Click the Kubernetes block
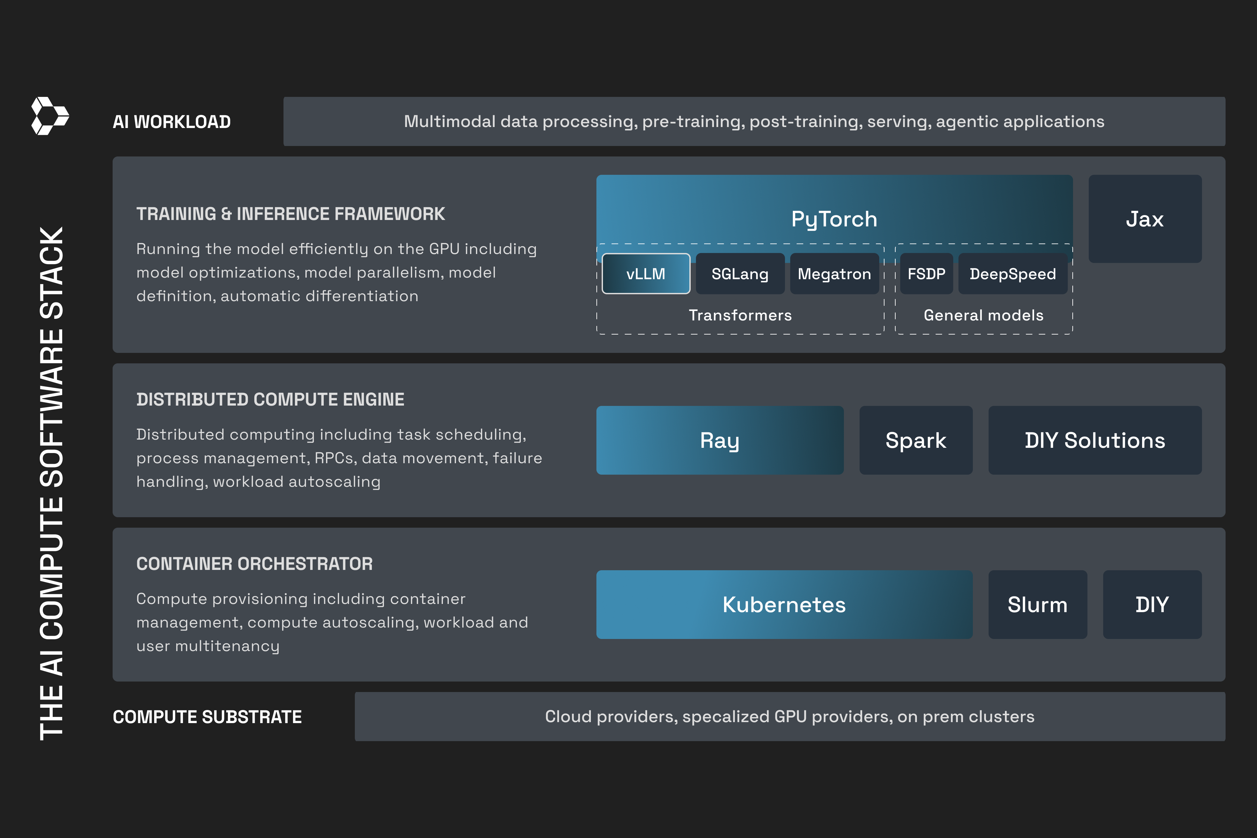 [x=784, y=605]
